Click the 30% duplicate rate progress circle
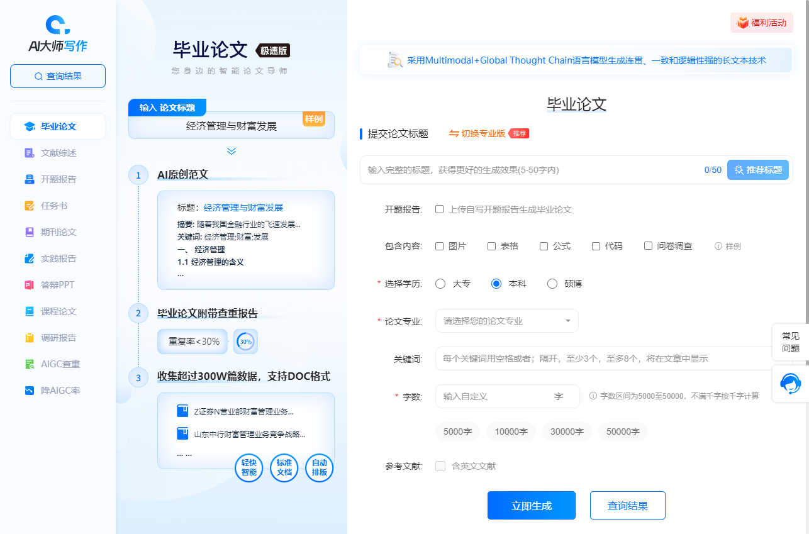The width and height of the screenshot is (809, 534). click(245, 342)
